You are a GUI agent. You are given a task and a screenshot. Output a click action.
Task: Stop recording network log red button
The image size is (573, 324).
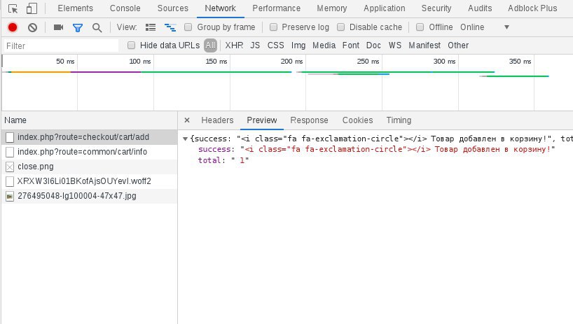pyautogui.click(x=13, y=27)
